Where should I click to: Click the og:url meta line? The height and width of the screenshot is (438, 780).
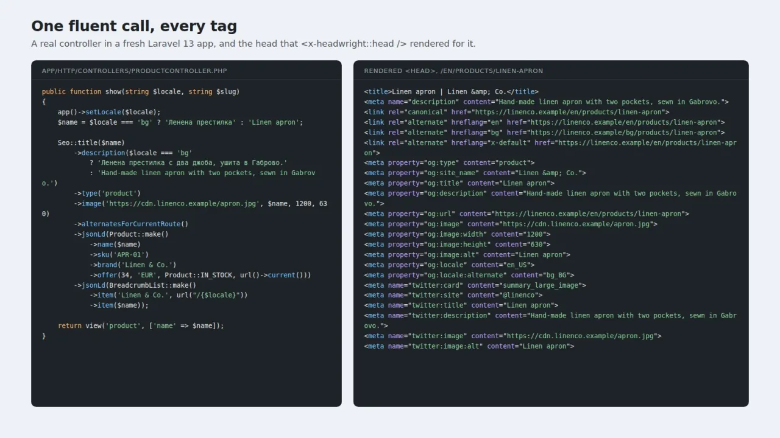click(526, 214)
